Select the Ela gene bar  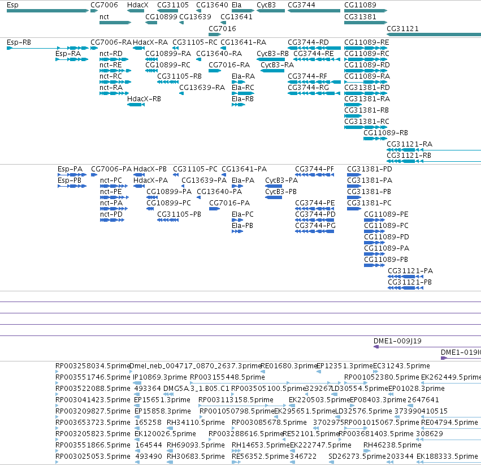pos(243,11)
